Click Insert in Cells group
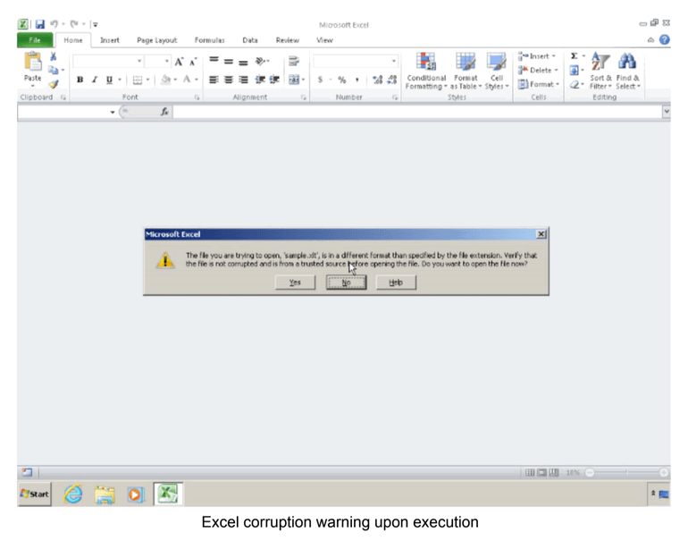 pyautogui.click(x=537, y=56)
